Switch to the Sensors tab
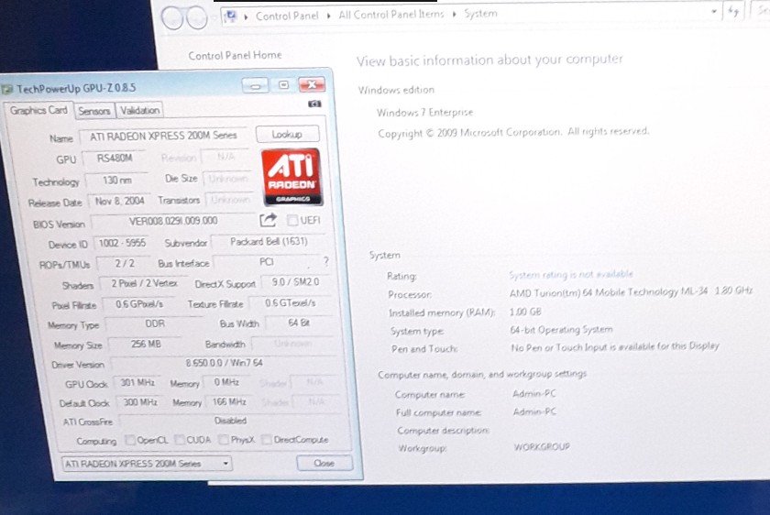 pyautogui.click(x=93, y=111)
